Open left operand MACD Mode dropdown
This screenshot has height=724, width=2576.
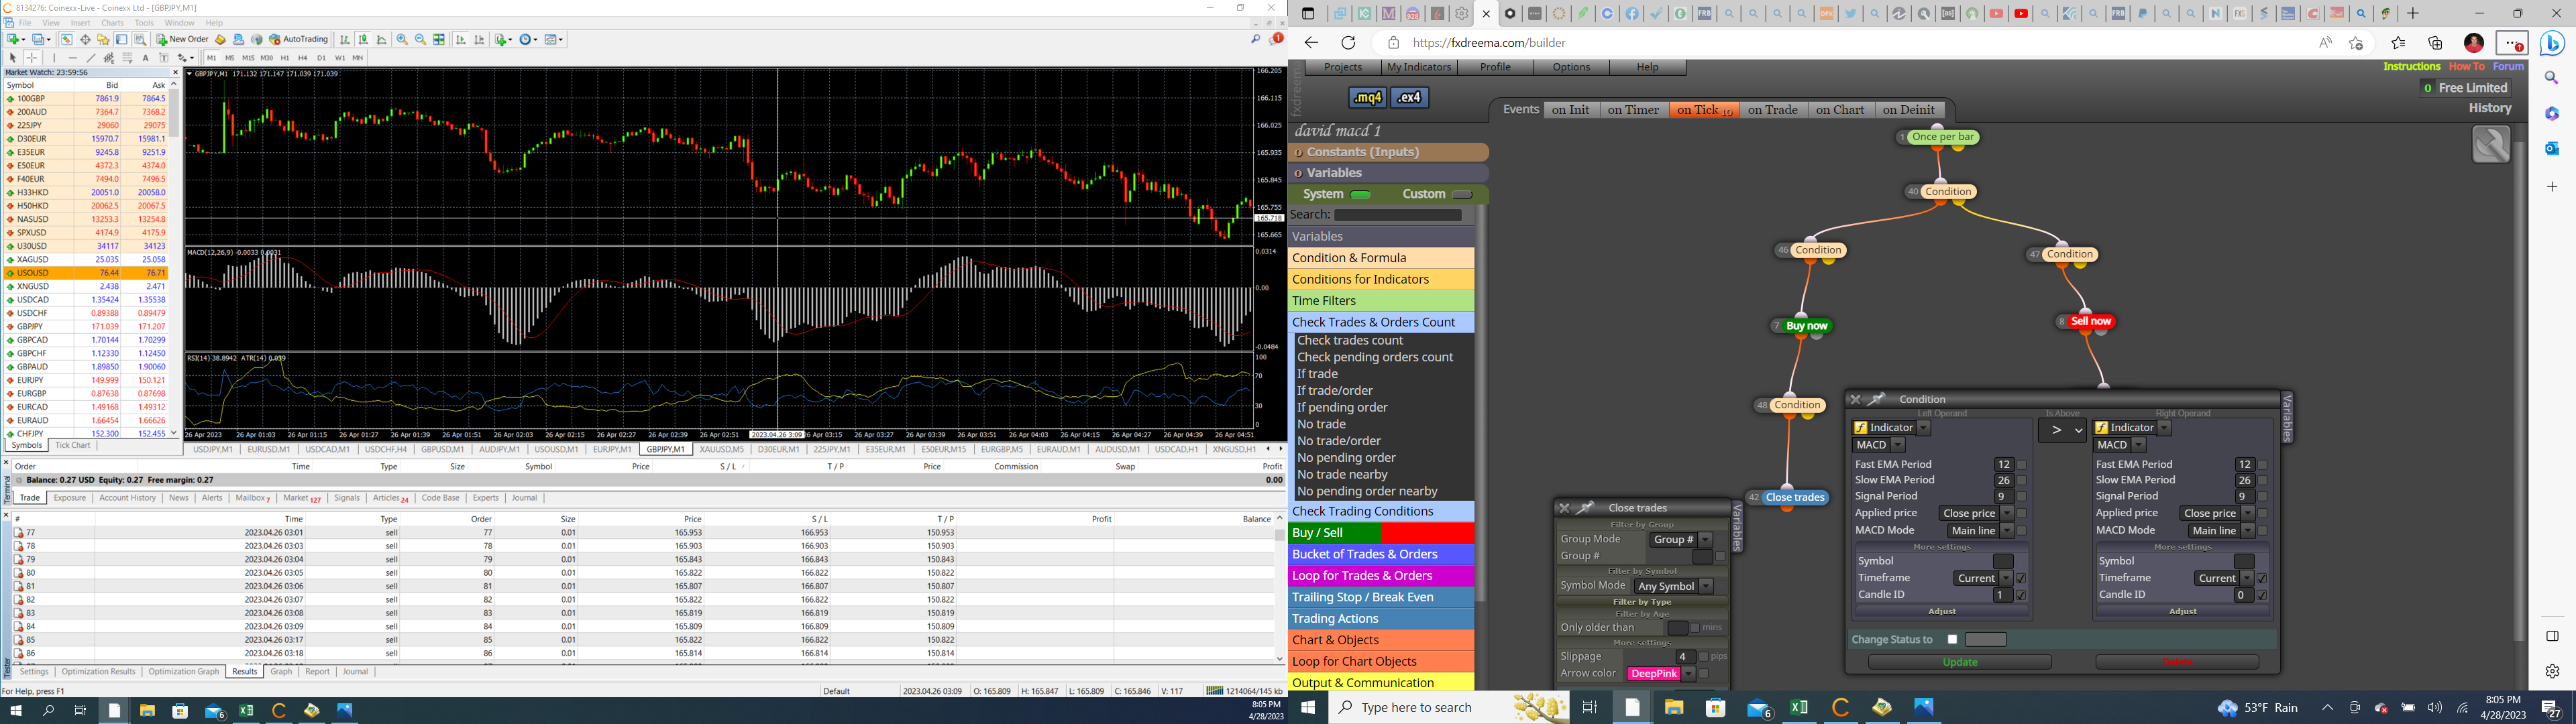point(1981,531)
